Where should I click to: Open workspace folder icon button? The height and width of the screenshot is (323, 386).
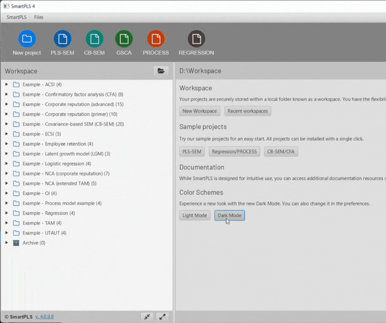pos(161,71)
